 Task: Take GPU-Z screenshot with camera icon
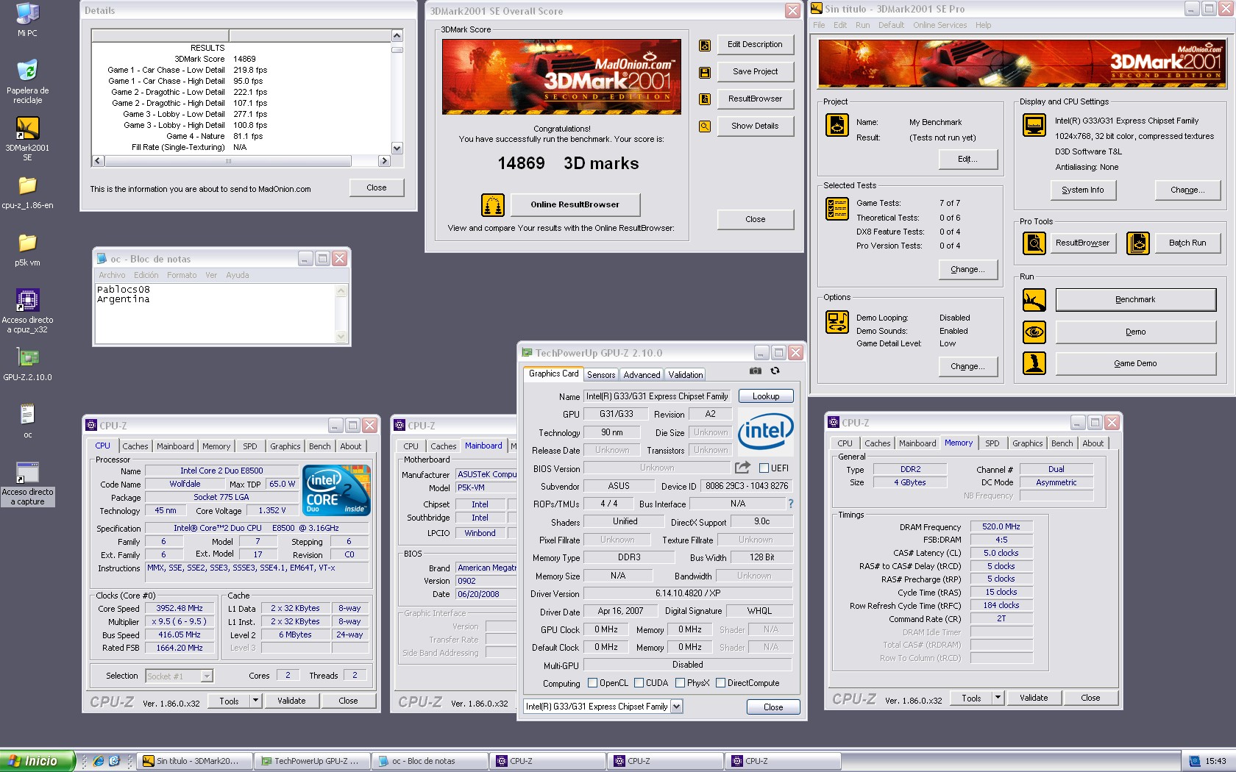756,371
